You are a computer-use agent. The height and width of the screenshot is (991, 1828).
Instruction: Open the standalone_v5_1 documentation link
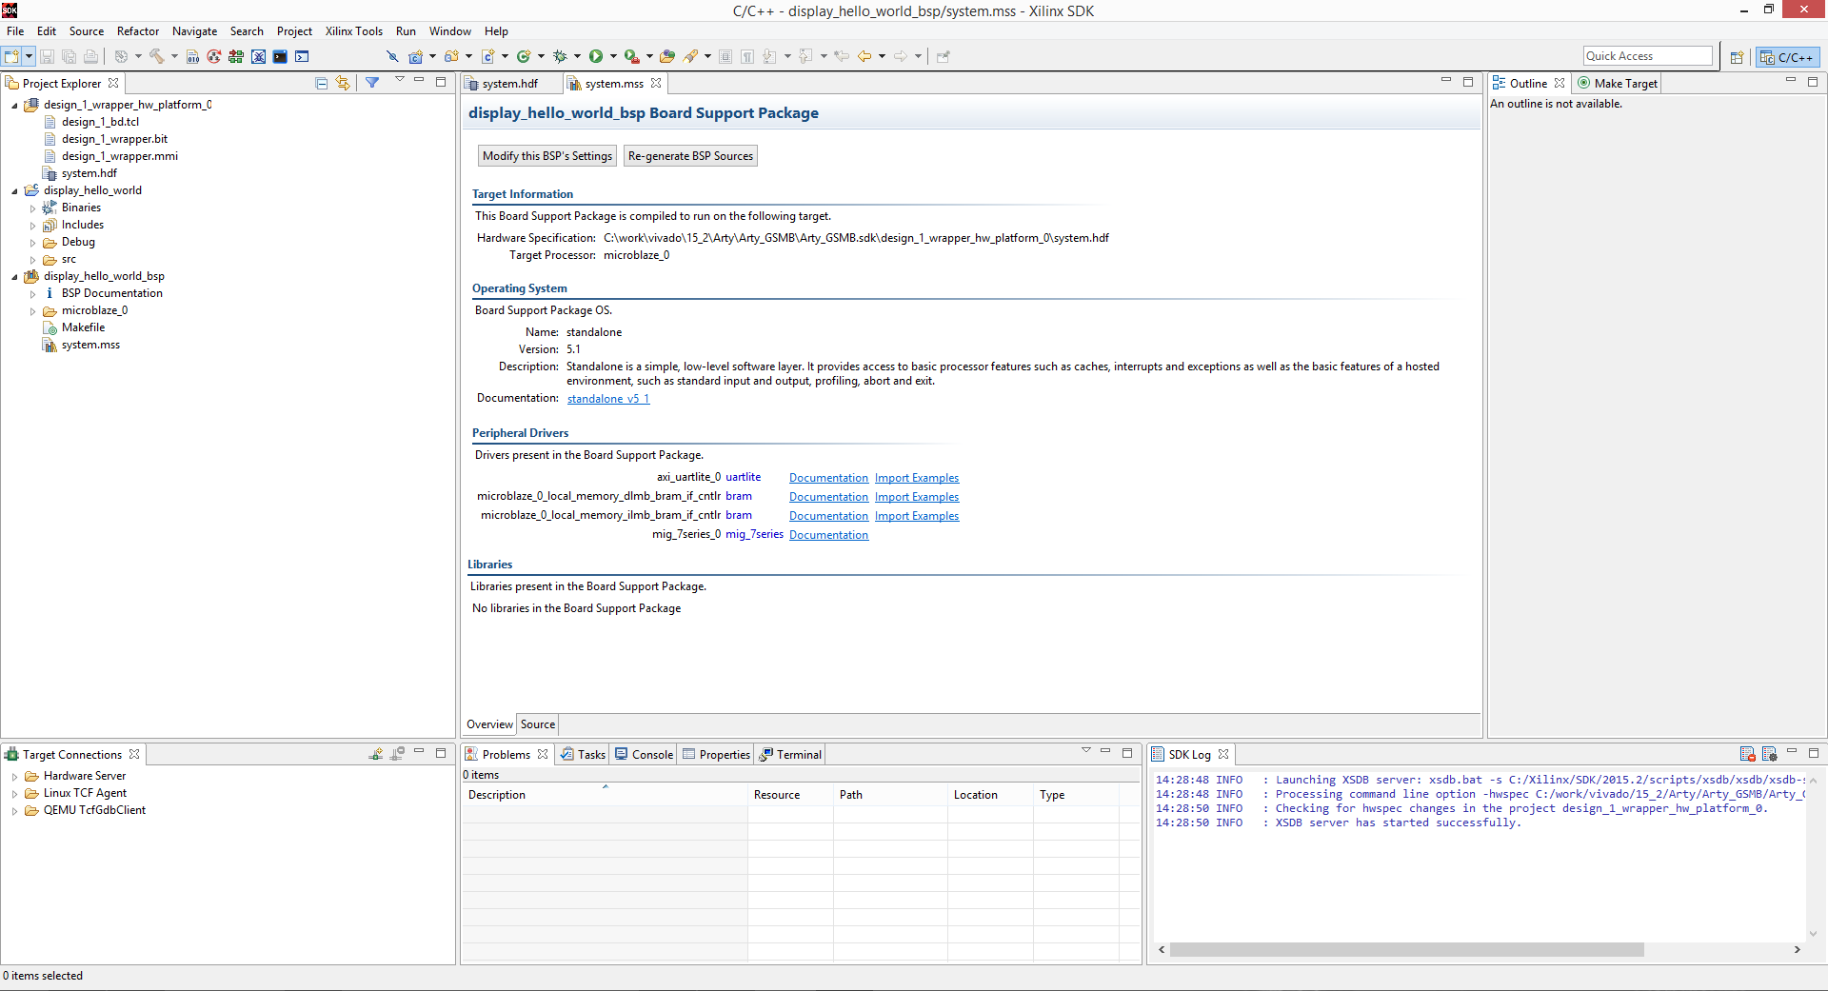tap(608, 399)
